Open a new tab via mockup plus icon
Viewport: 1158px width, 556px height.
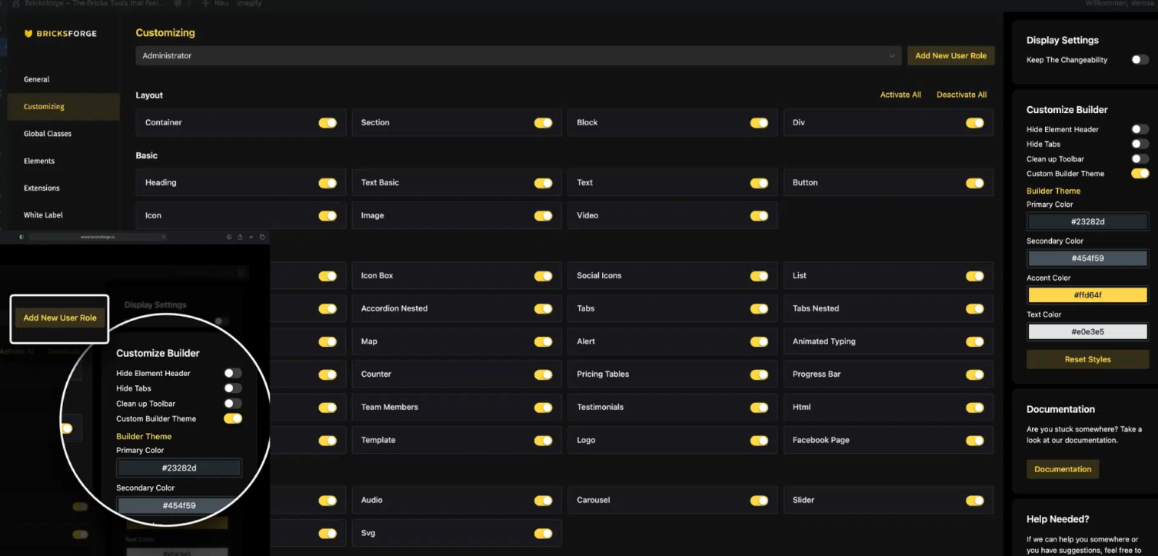pyautogui.click(x=251, y=238)
